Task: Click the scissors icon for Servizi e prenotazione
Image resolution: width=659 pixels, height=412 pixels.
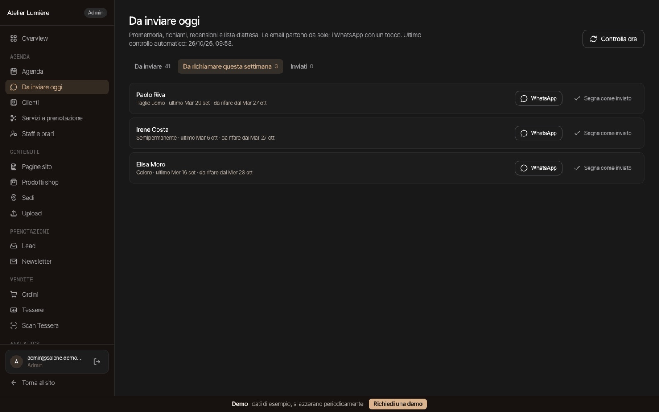Action: point(14,118)
